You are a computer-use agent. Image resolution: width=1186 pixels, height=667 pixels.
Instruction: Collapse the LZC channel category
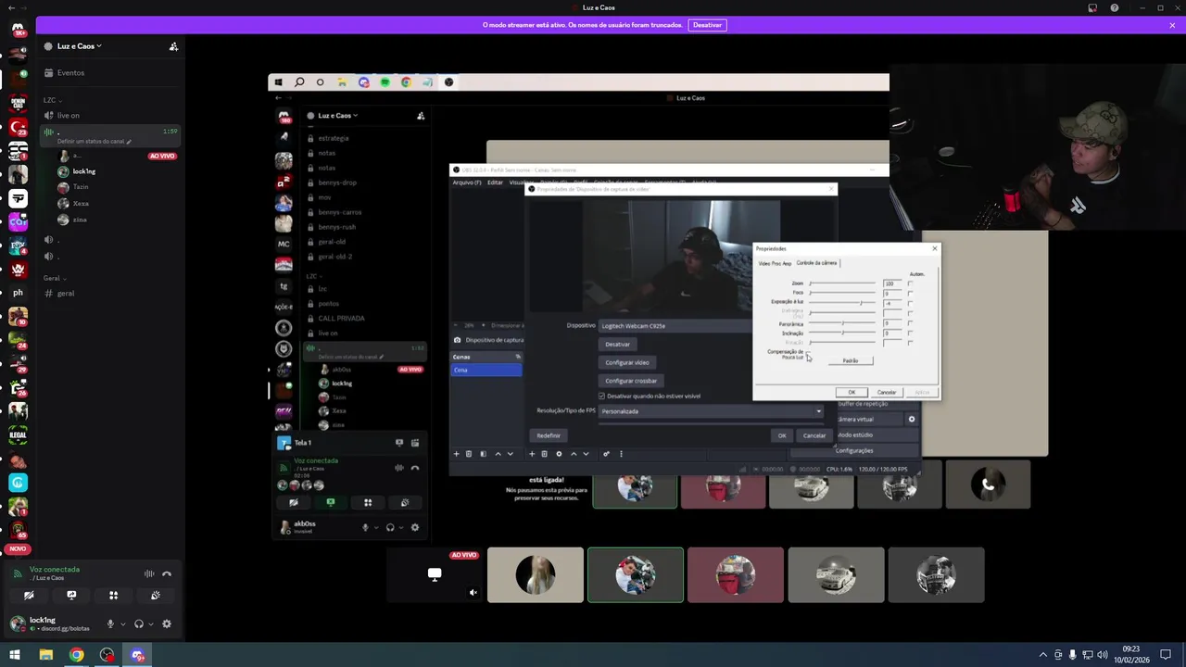tap(51, 100)
